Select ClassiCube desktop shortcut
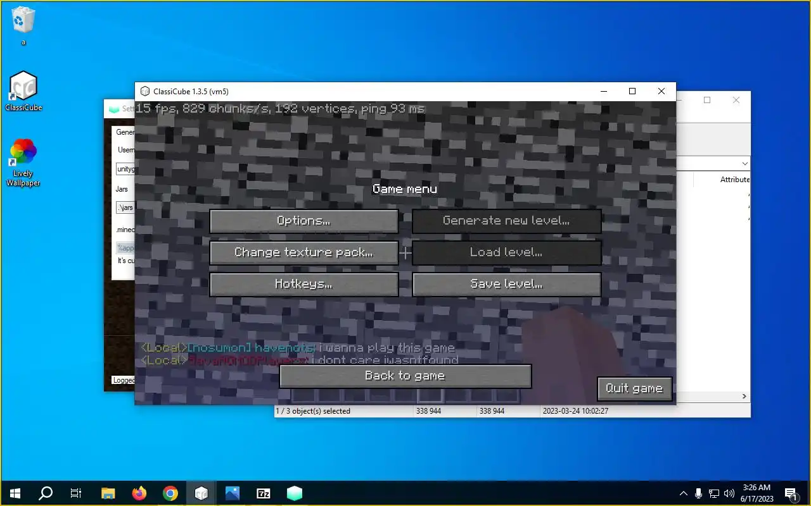This screenshot has height=506, width=811. pos(23,92)
